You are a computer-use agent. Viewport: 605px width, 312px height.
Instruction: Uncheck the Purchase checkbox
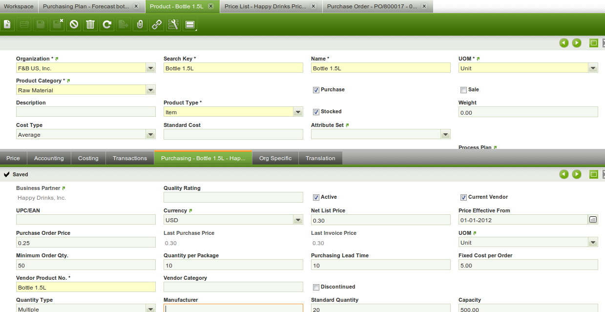click(316, 90)
